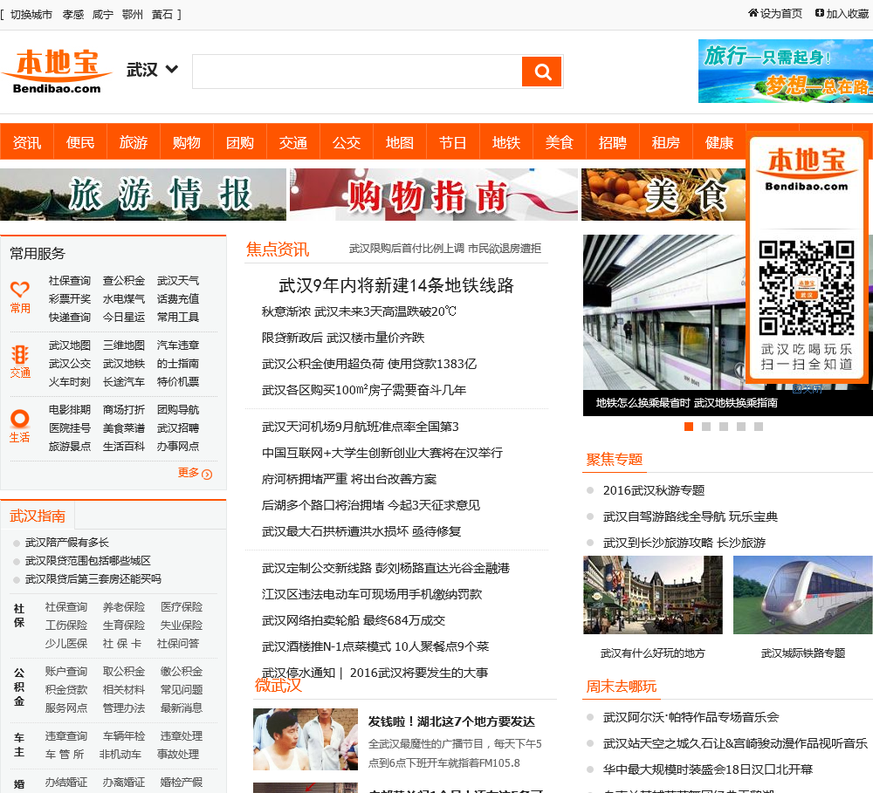This screenshot has height=793, width=873.
Task: Open headline 武汉9年内将新建14条地铁线路
Action: [x=395, y=285]
